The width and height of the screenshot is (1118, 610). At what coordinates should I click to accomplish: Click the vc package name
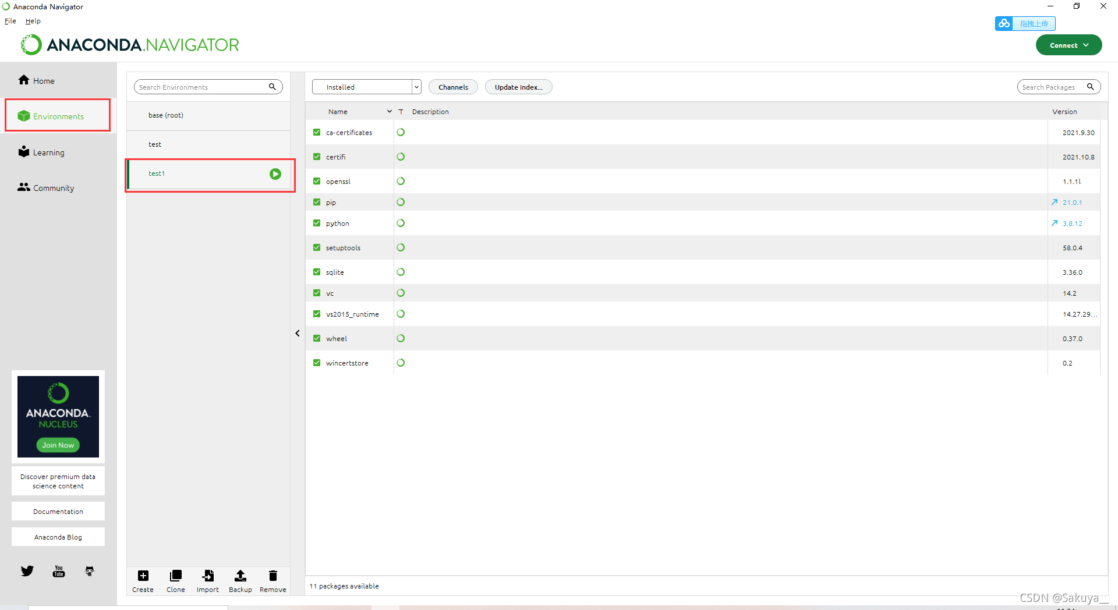click(x=330, y=293)
